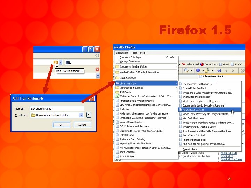This screenshot has height=188, width=251.
Task: Click next arrow toolbar icon
Action: (x=233, y=70)
